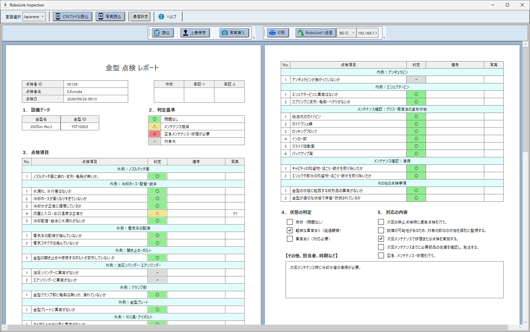
Task: Click the 印刷 button label
Action: tap(281, 32)
